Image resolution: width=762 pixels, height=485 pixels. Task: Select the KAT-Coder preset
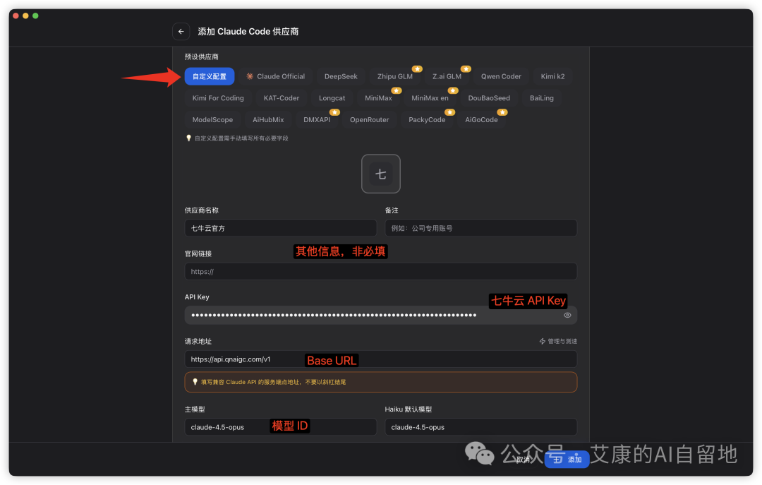coord(282,98)
